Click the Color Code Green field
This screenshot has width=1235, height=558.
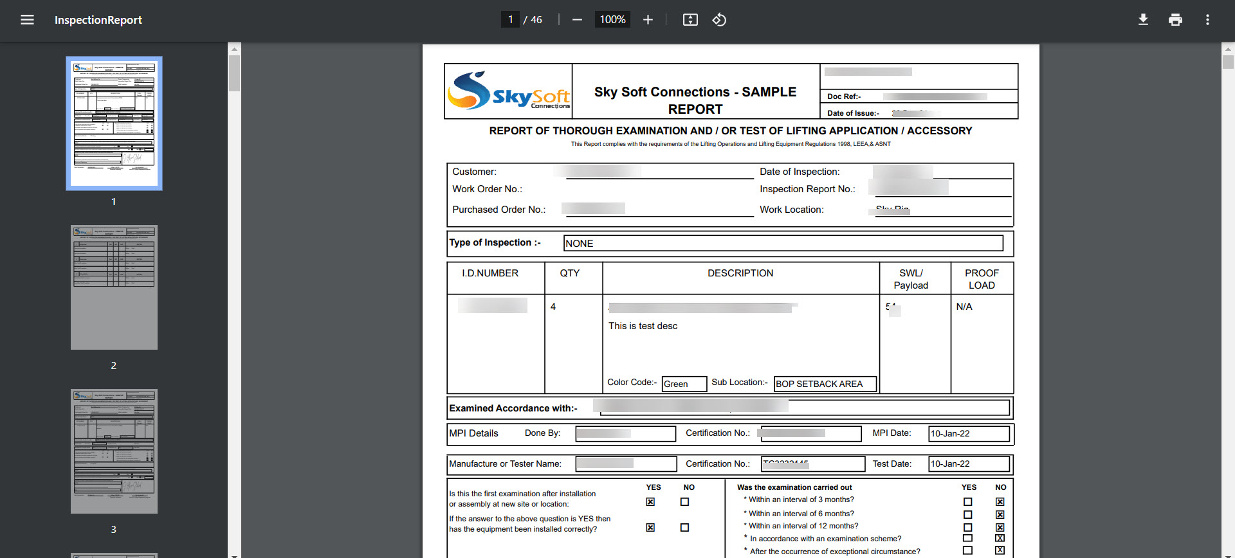point(684,384)
